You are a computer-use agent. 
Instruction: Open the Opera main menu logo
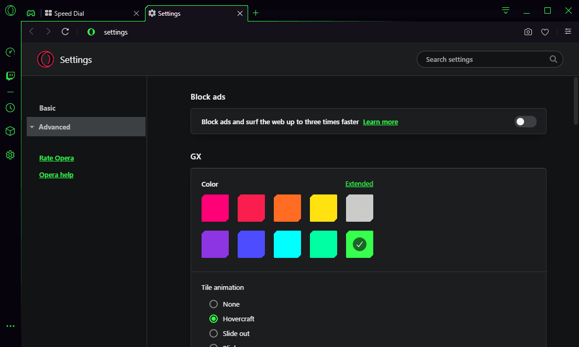pyautogui.click(x=10, y=10)
